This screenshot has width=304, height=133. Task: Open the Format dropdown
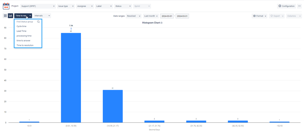(x=259, y=16)
